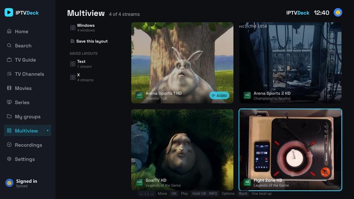Image resolution: width=354 pixels, height=199 pixels.
Task: Open the Settings menu item
Action: click(x=27, y=159)
